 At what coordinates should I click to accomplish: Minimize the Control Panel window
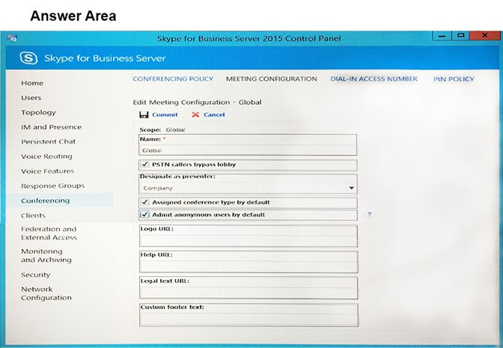click(x=442, y=35)
